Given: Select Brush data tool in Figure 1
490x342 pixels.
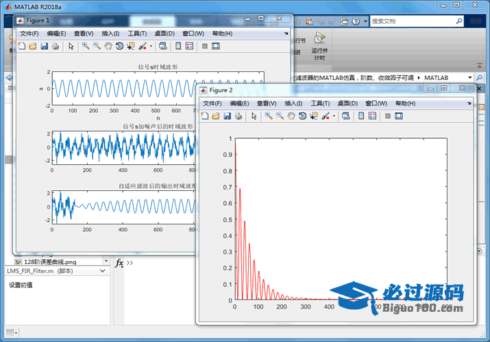Looking at the screenshot, I should tap(143, 46).
